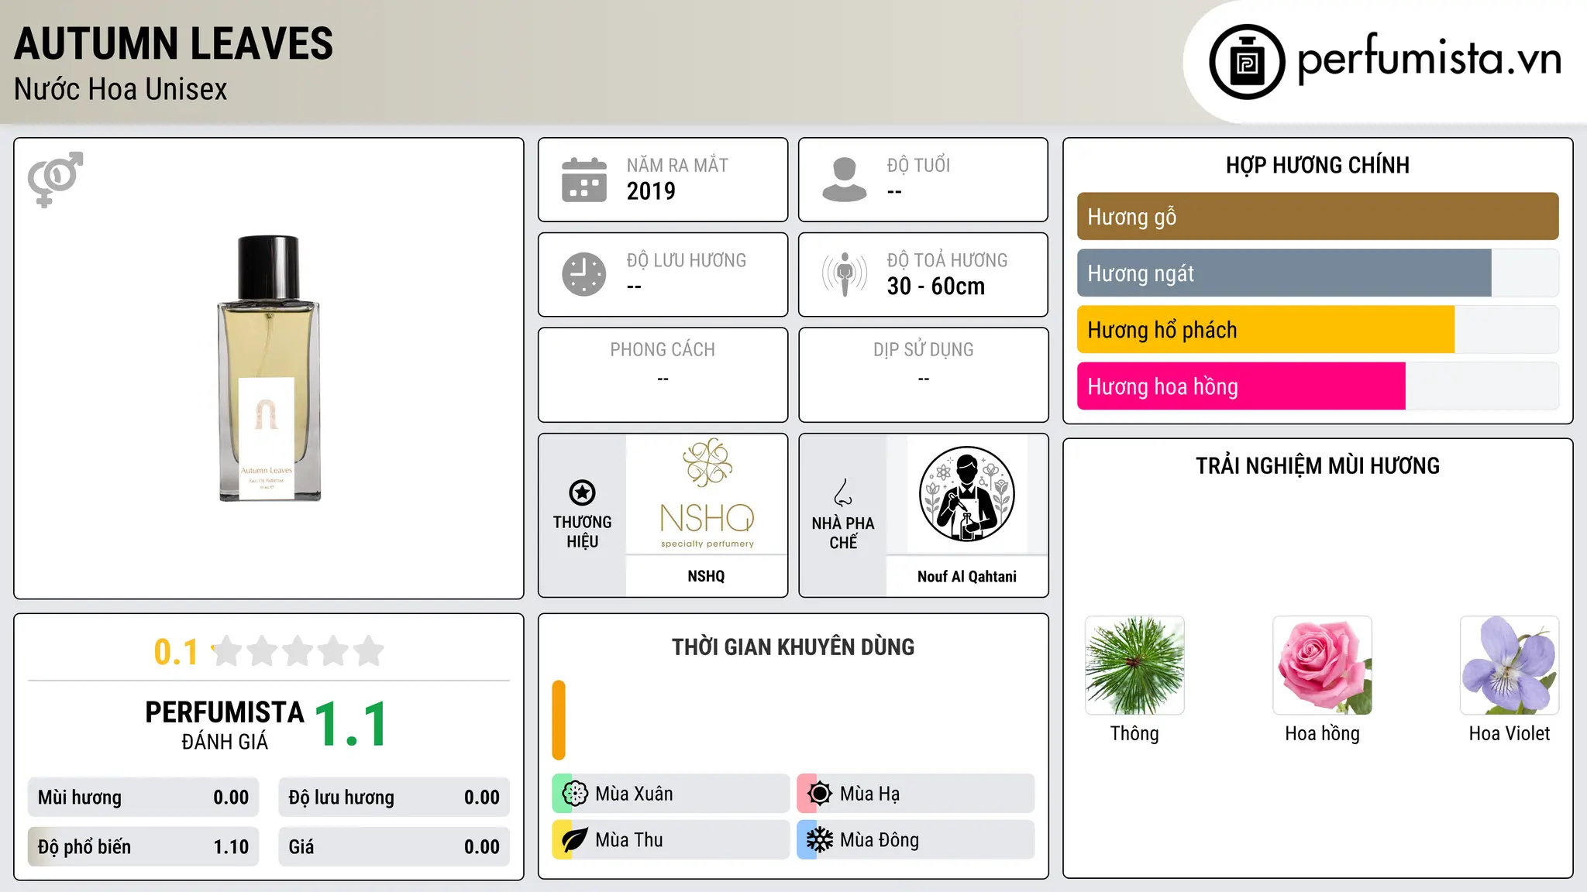Viewport: 1587px width, 892px height.
Task: Select the Hoa hồng rose note image
Action: tap(1322, 665)
